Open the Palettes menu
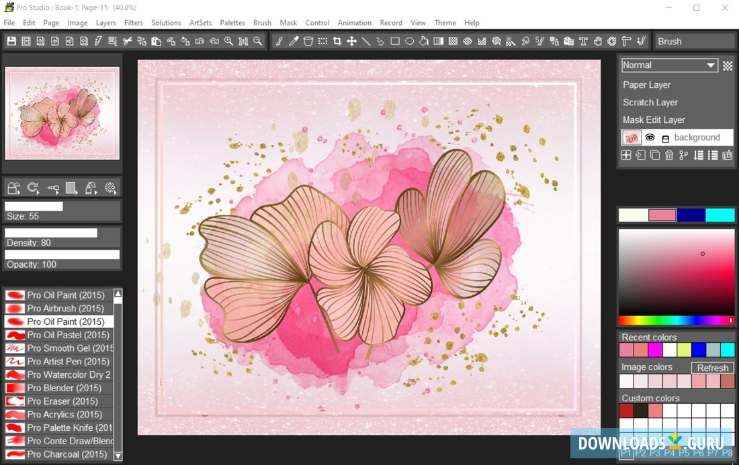Screen dimensions: 739x465 coord(232,23)
